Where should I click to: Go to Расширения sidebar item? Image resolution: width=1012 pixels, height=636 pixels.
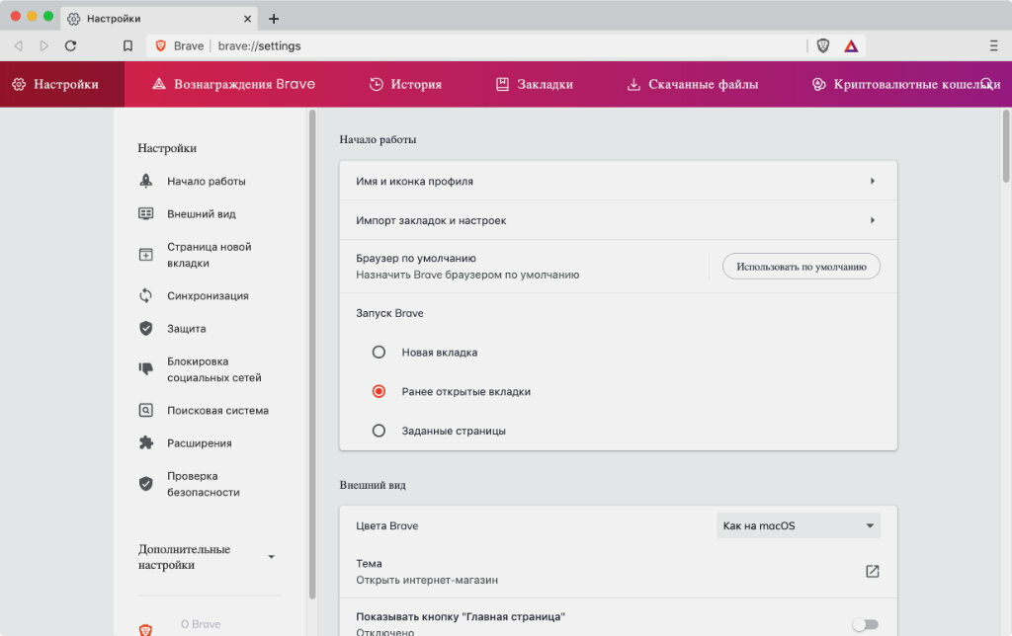pos(200,443)
